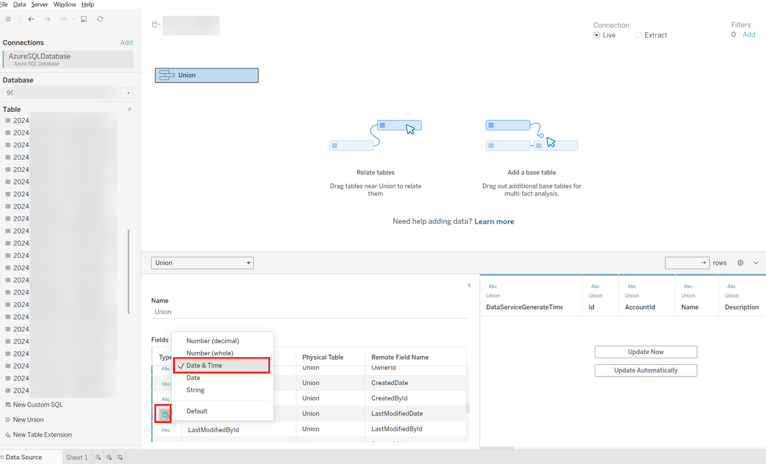Click the Update Now button
766x464 pixels.
(x=645, y=352)
